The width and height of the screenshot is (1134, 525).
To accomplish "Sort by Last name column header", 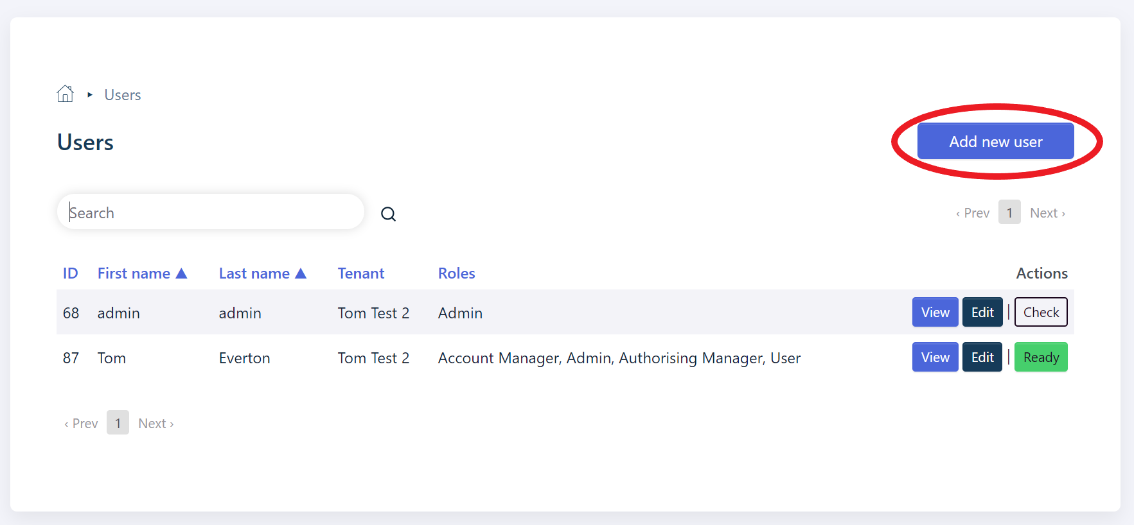I will pyautogui.click(x=254, y=273).
